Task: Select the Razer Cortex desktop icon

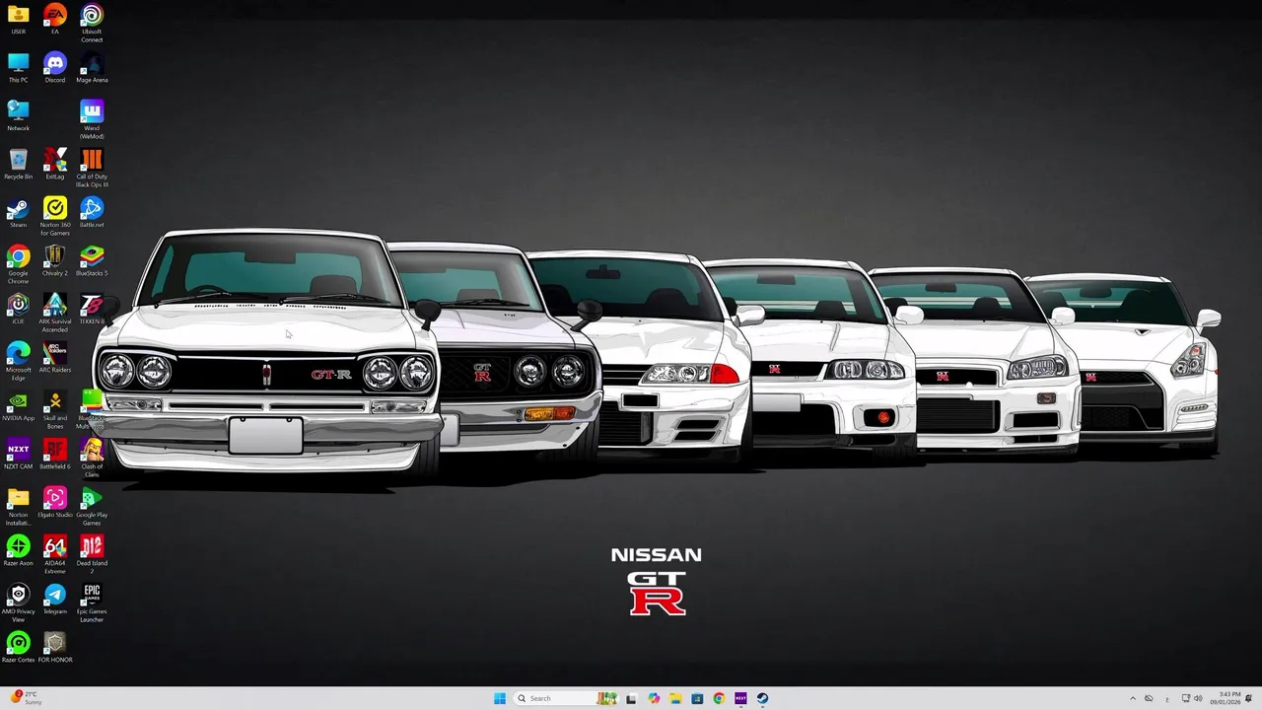Action: [x=18, y=648]
